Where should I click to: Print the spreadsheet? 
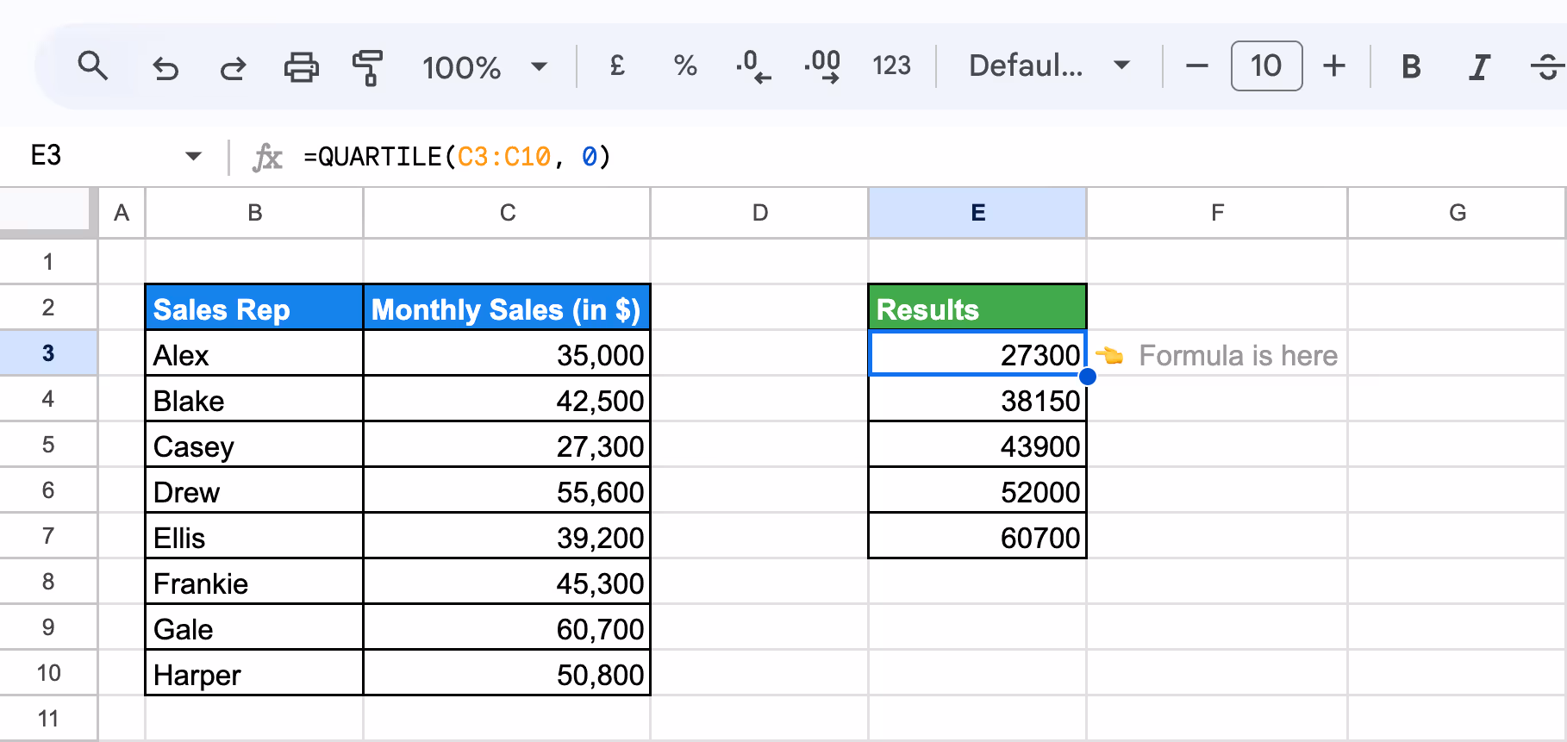coord(301,66)
